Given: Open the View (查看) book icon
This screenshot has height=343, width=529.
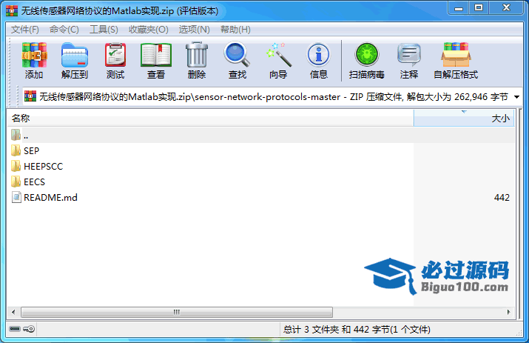Looking at the screenshot, I should click(156, 55).
